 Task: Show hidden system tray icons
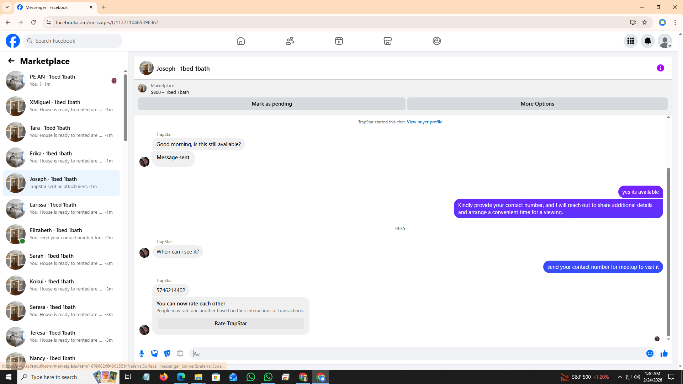[620, 377]
